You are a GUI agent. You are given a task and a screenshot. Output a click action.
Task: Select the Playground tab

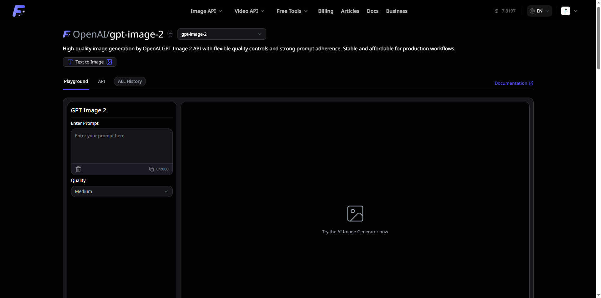[76, 81]
